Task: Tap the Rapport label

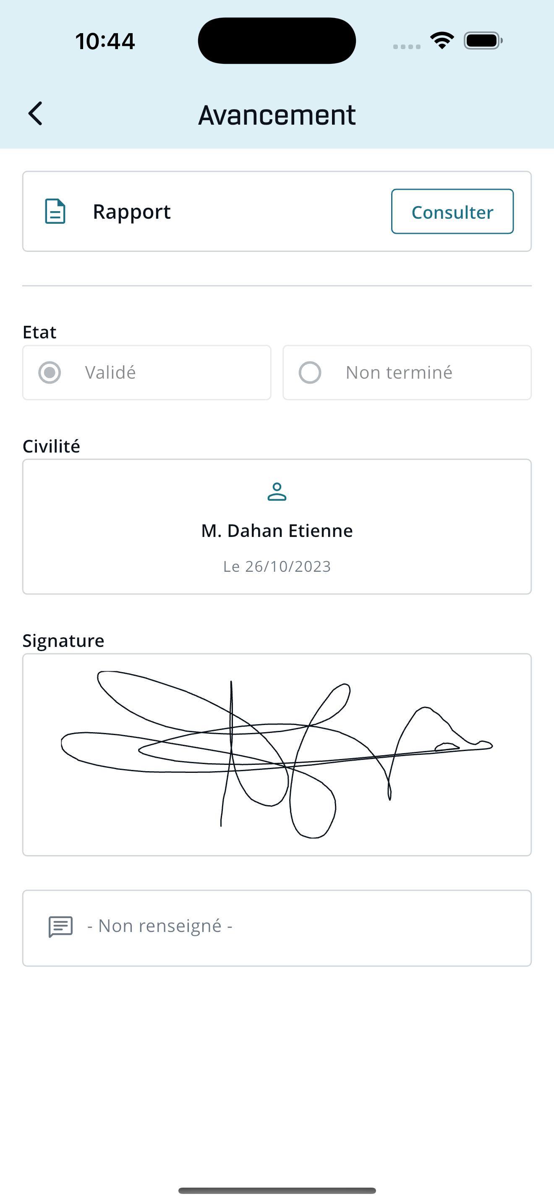Action: pos(132,212)
